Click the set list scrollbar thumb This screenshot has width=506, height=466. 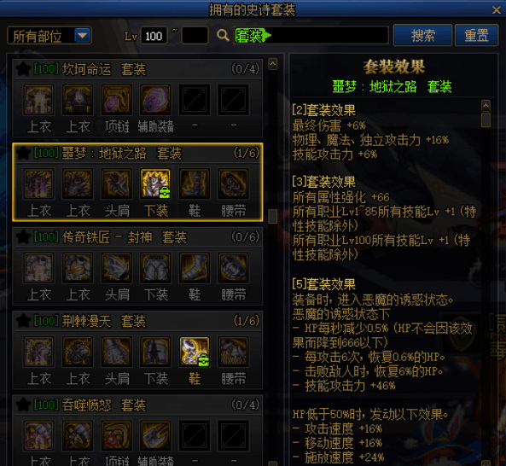273,216
